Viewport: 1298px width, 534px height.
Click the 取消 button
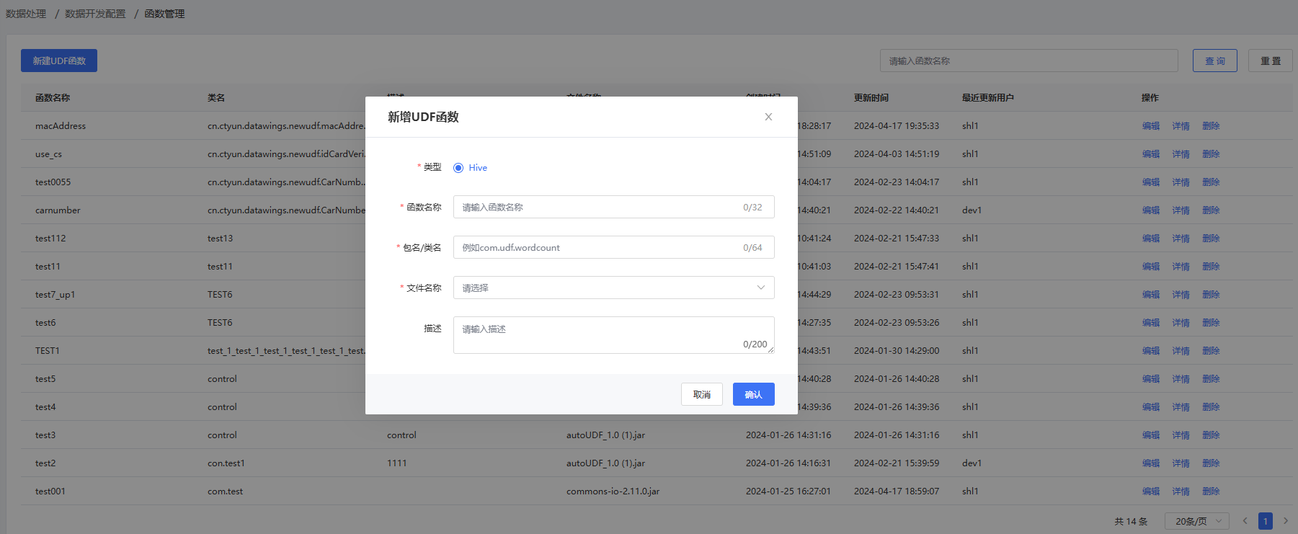click(702, 394)
